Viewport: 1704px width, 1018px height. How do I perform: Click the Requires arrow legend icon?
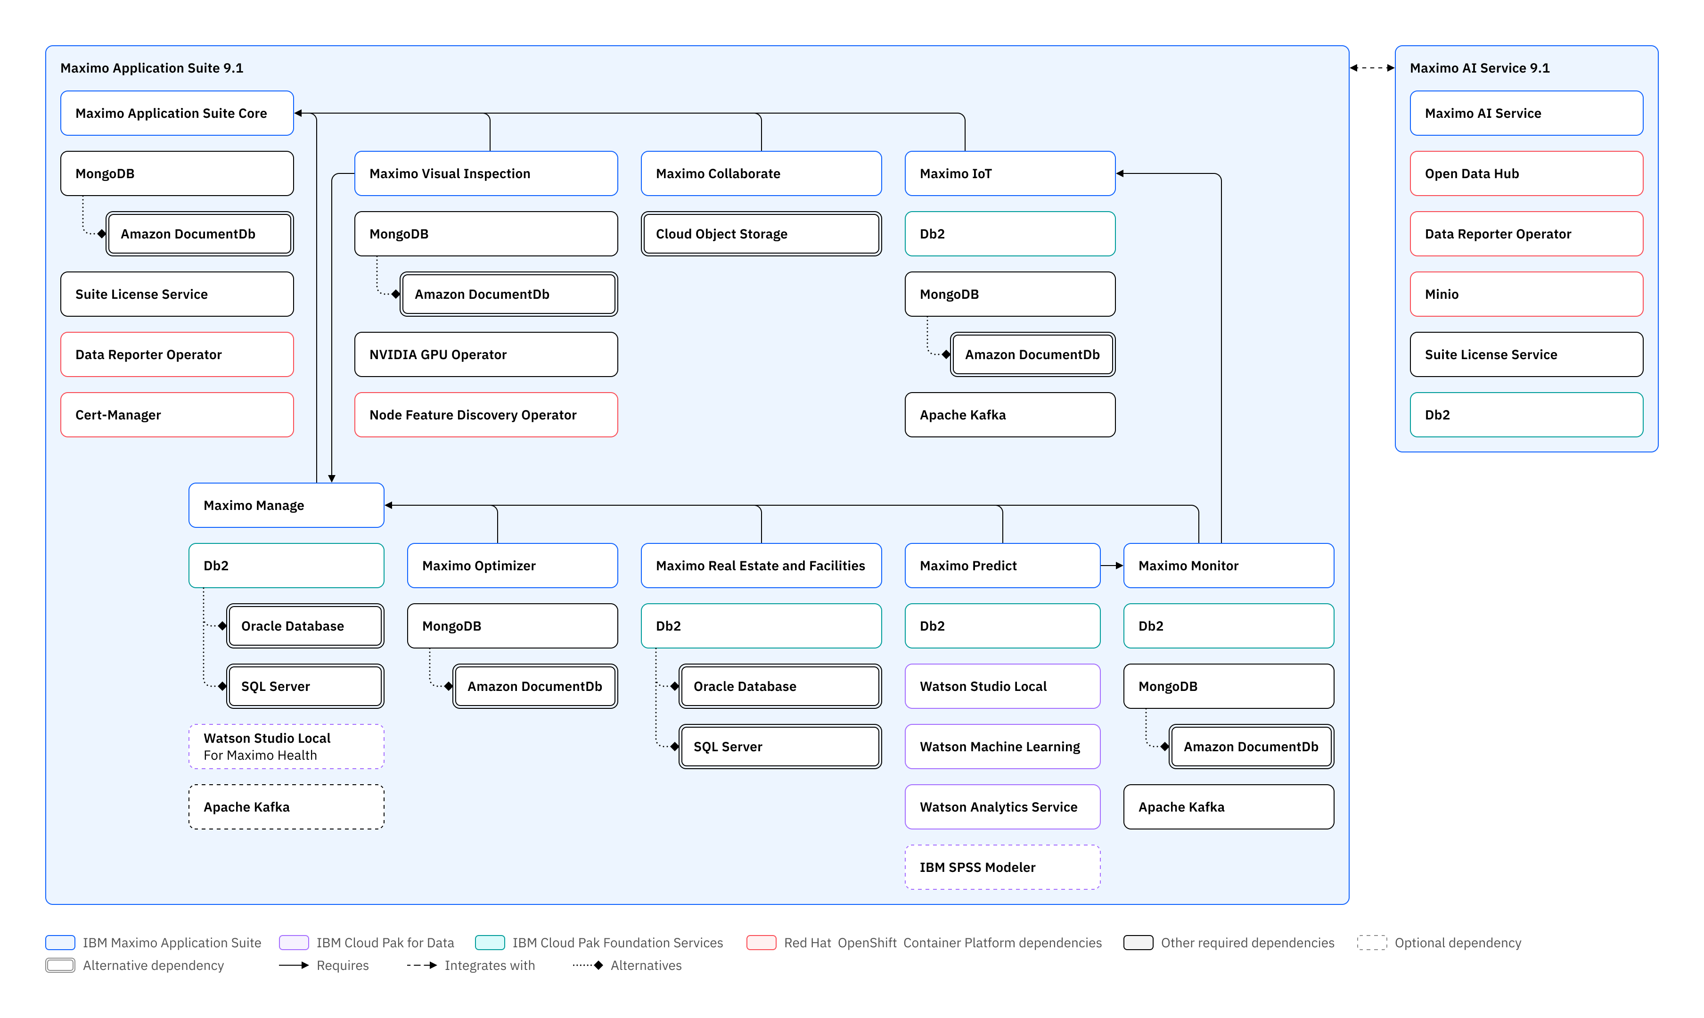click(294, 965)
